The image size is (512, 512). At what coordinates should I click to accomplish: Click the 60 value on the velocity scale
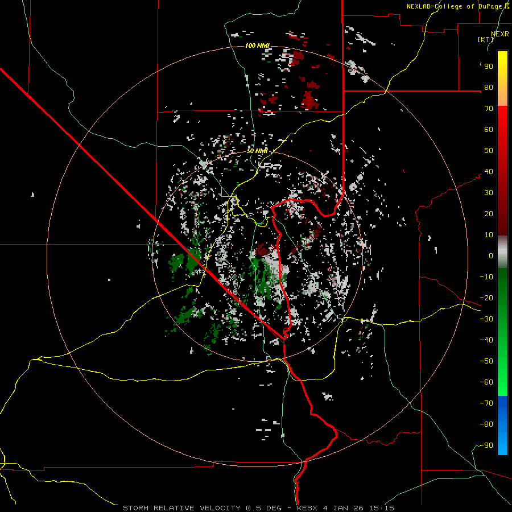tap(489, 130)
